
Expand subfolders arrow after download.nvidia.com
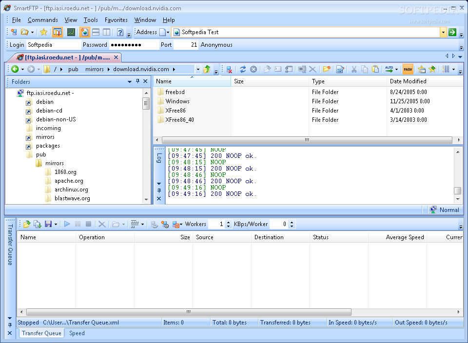click(174, 69)
